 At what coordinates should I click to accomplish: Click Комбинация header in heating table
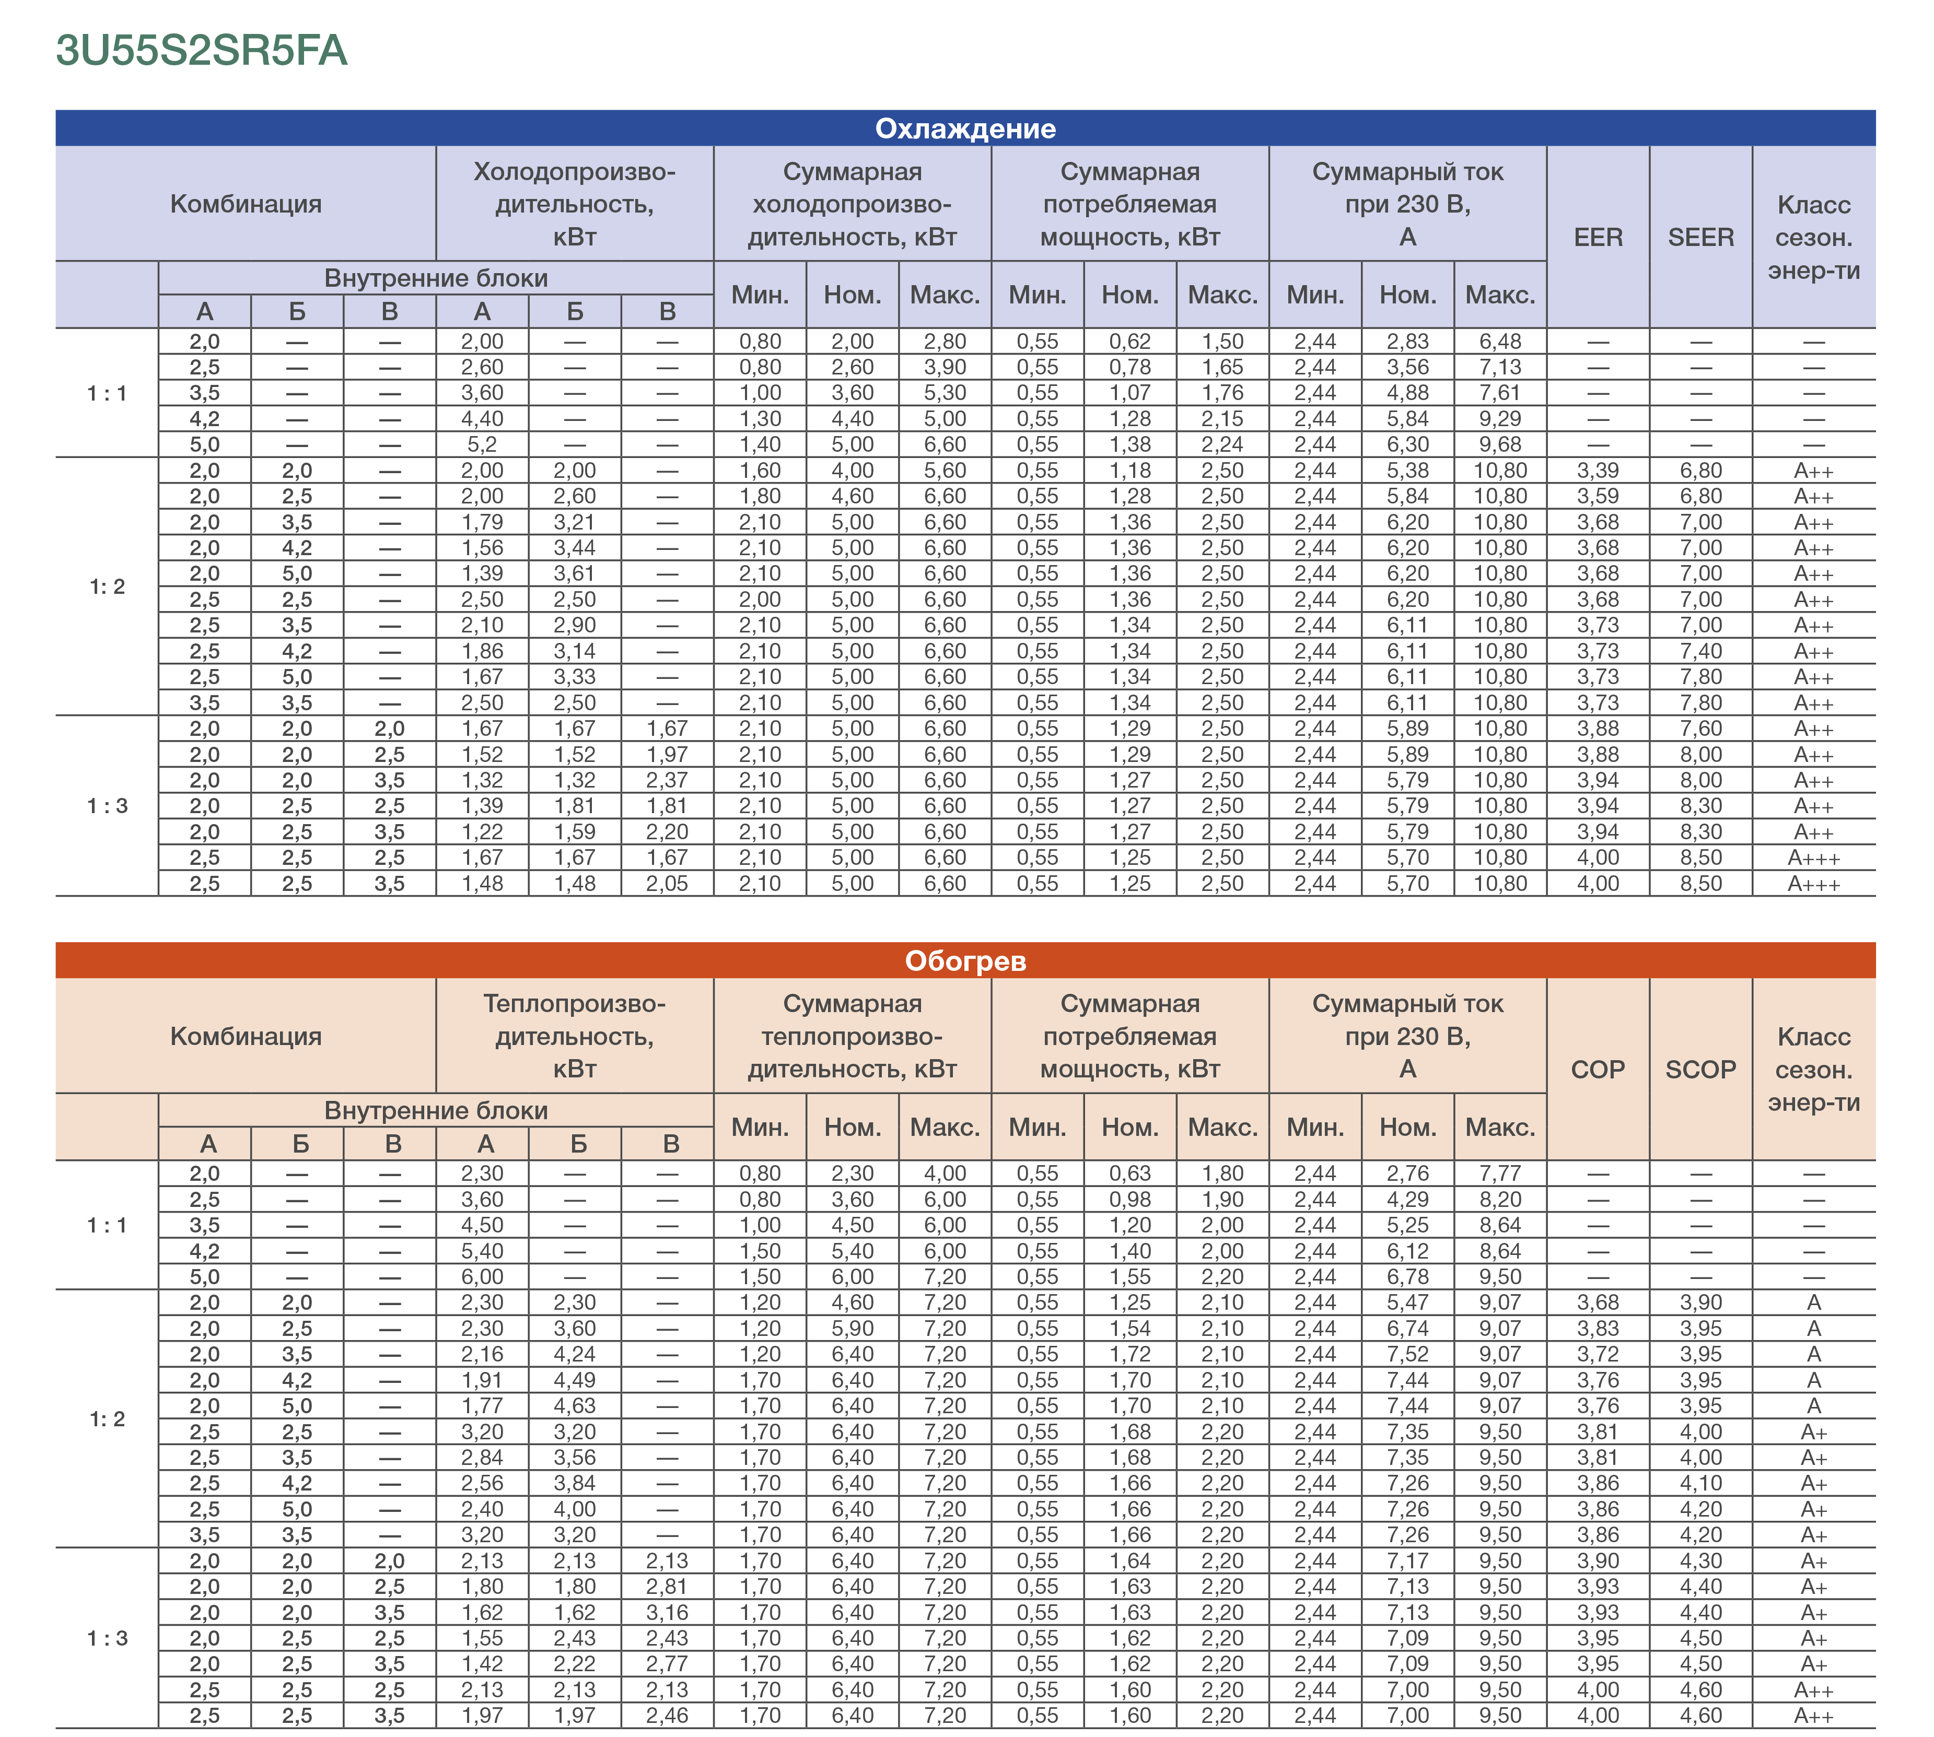pos(246,1037)
